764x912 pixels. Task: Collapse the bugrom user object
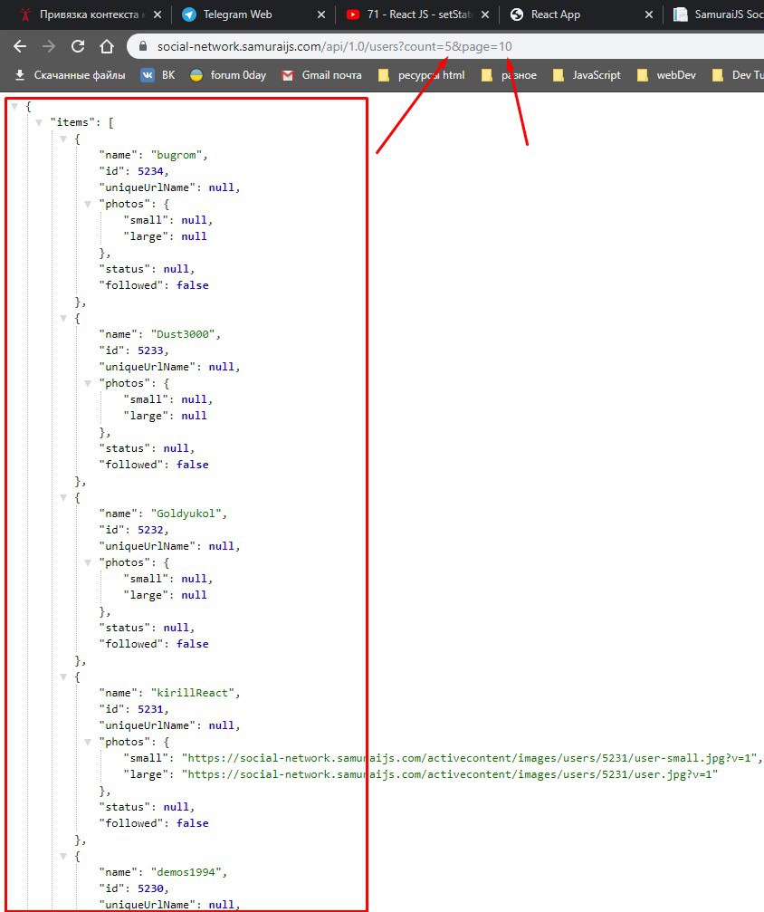pyautogui.click(x=63, y=139)
